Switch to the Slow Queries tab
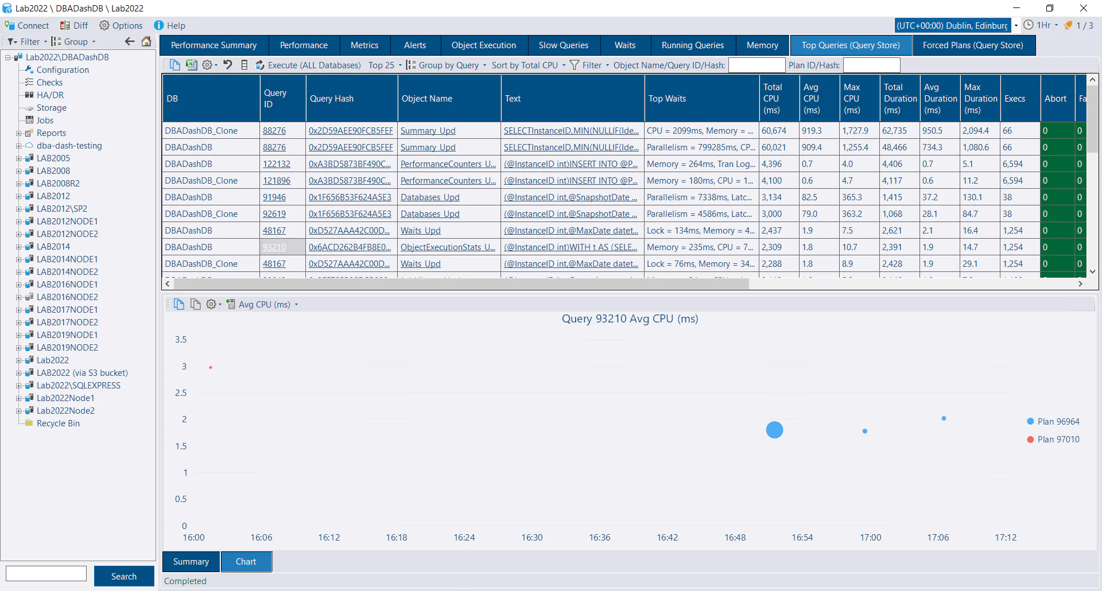The width and height of the screenshot is (1102, 591). (563, 45)
